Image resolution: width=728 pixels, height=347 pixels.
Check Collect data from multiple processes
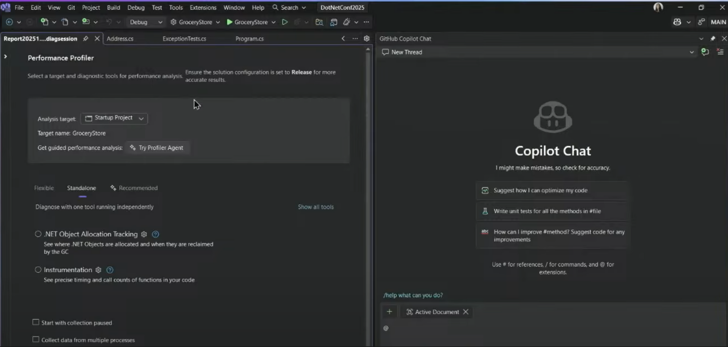(36, 339)
